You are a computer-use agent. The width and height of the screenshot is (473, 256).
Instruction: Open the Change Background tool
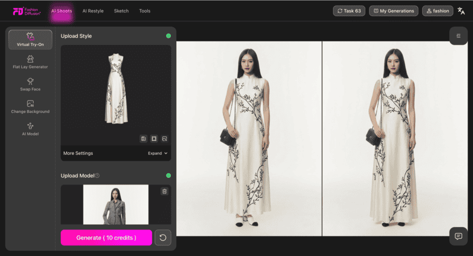(x=30, y=107)
